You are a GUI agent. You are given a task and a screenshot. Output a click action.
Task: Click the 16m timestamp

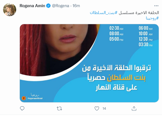76,6
